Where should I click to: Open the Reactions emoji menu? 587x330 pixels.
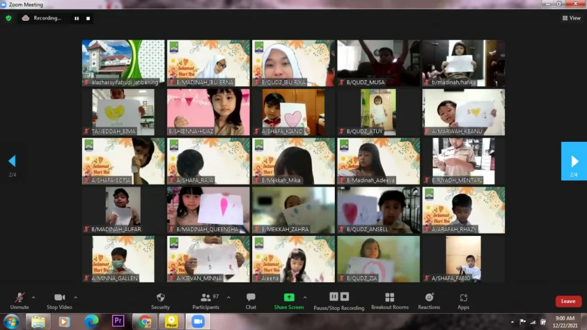point(429,297)
